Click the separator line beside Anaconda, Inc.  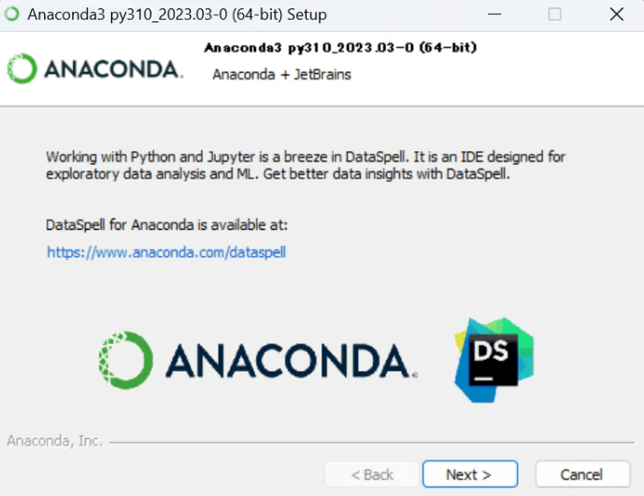[x=372, y=443]
